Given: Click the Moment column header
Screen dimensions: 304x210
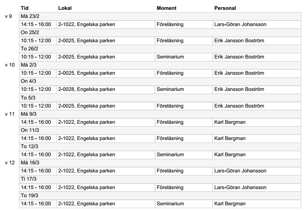Looking at the screenshot, I should coord(167,8).
